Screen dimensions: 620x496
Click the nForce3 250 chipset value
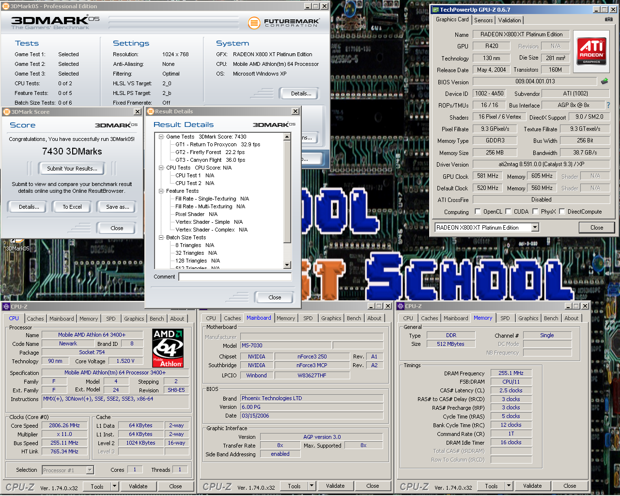click(x=312, y=356)
